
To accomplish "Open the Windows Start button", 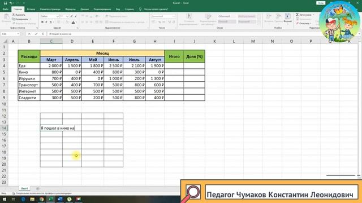I will (4, 199).
